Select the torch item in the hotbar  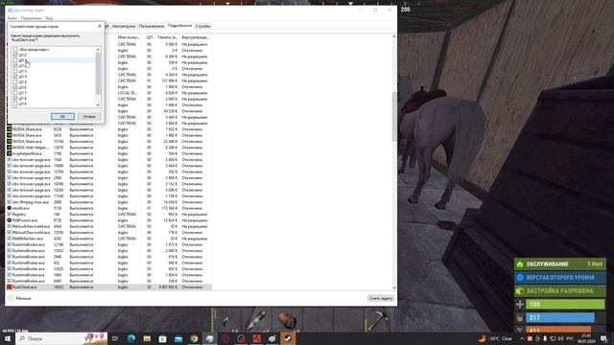tap(256, 320)
